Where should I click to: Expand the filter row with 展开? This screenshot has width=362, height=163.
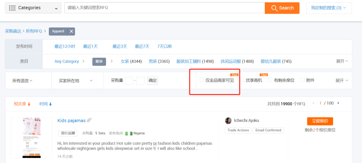pos(342,80)
